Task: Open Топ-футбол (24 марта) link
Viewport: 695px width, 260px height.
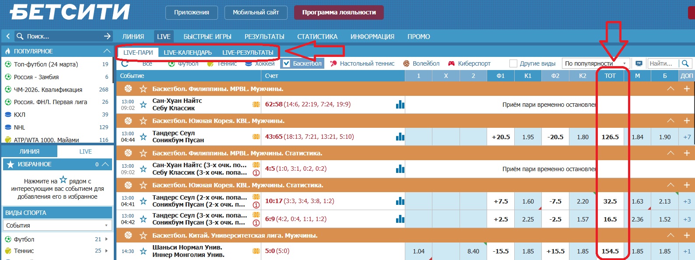Action: 46,64
